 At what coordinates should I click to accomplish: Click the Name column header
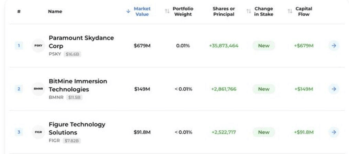(x=55, y=11)
